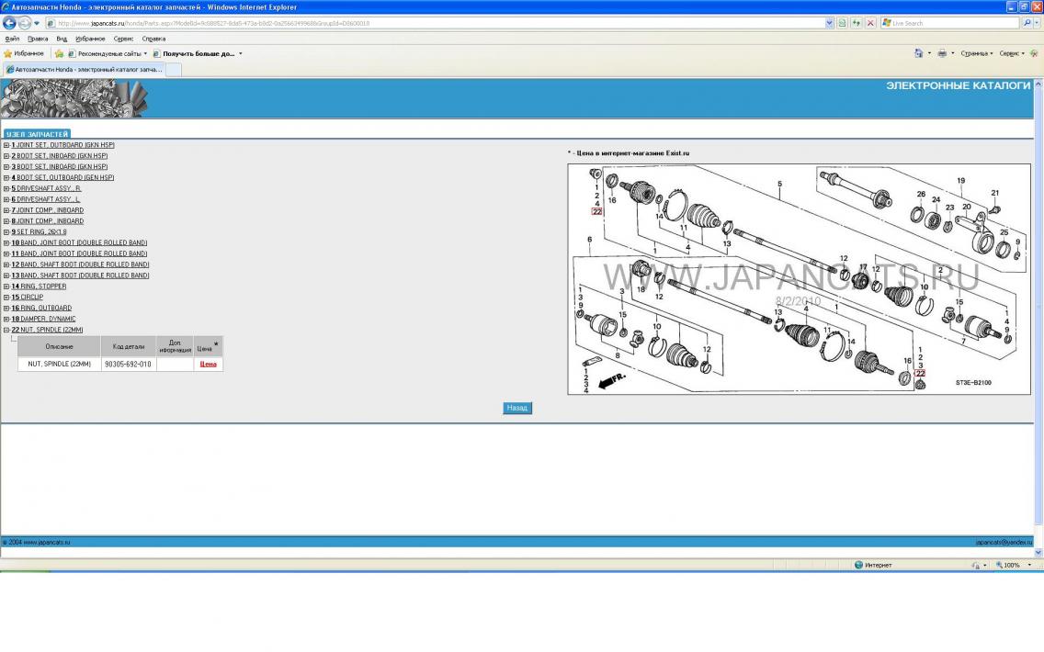Open 8 JOINT COMP., INBOARD link
The width and height of the screenshot is (1044, 652).
(x=47, y=221)
